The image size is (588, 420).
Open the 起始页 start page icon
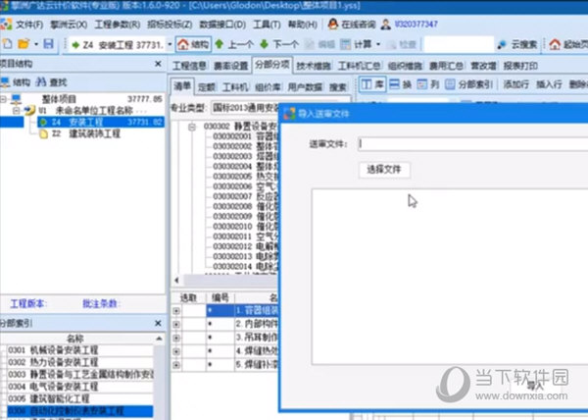click(555, 45)
